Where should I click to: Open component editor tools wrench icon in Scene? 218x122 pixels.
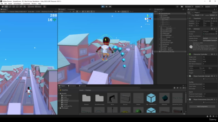click(x=115, y=12)
